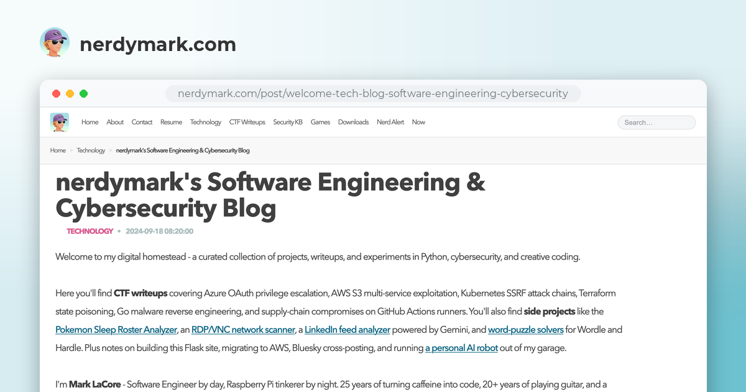The image size is (746, 392).
Task: Open the Resume menu item
Action: (x=171, y=122)
